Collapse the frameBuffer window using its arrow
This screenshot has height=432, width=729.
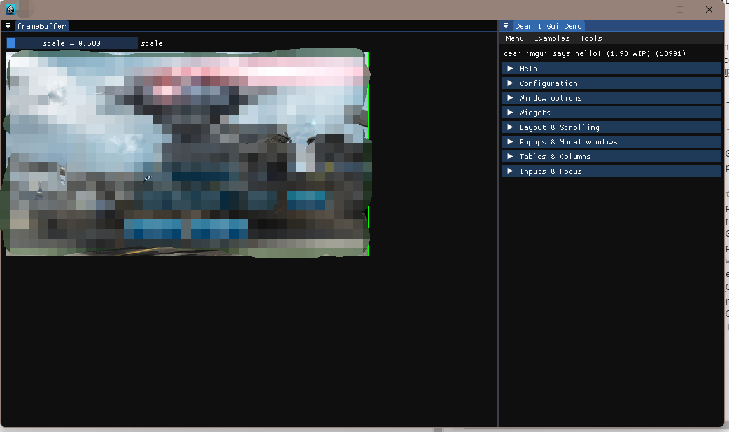click(x=8, y=26)
